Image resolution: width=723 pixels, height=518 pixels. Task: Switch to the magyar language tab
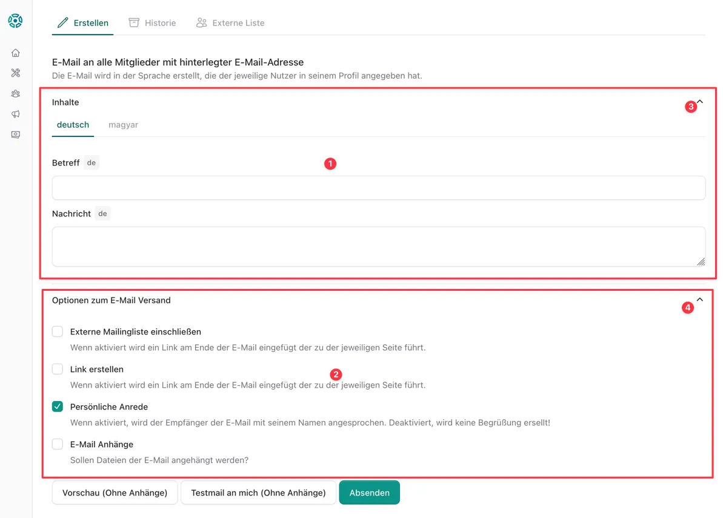[123, 125]
